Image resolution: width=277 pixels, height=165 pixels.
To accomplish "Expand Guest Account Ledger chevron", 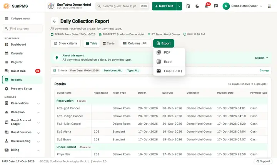I will (x=38, y=122).
